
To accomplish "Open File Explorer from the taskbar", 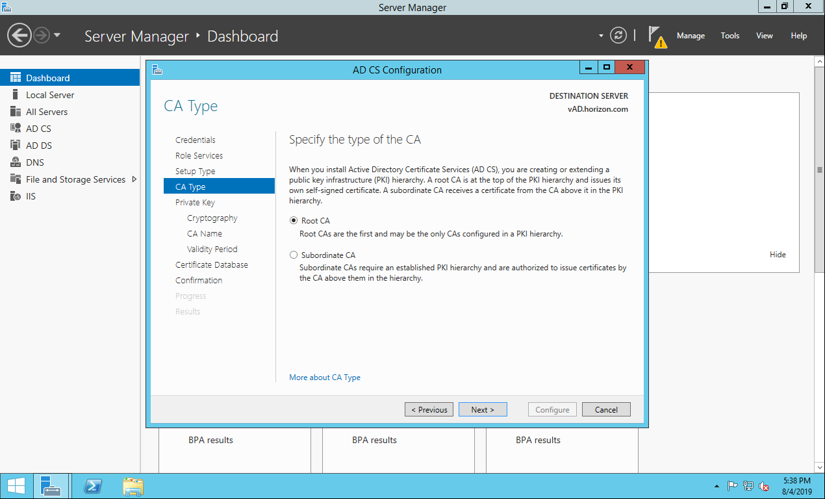I will click(133, 486).
